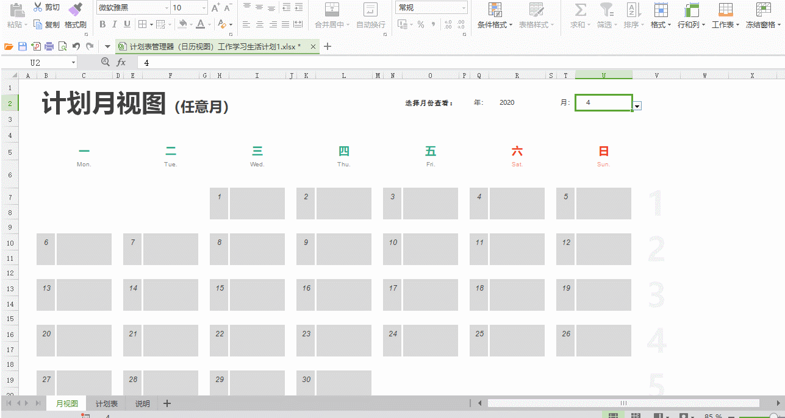
Task: Switch to the 计划表 sheet tab
Action: point(106,403)
